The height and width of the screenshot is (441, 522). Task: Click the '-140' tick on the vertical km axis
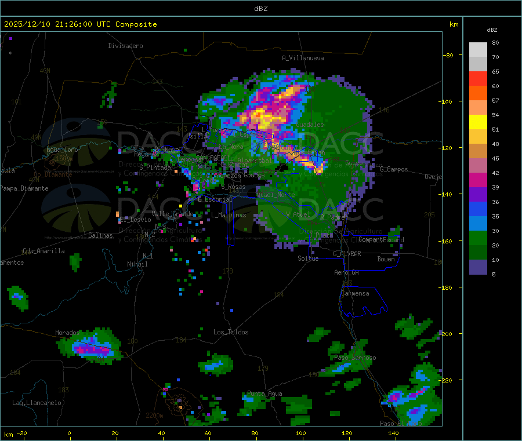click(447, 194)
